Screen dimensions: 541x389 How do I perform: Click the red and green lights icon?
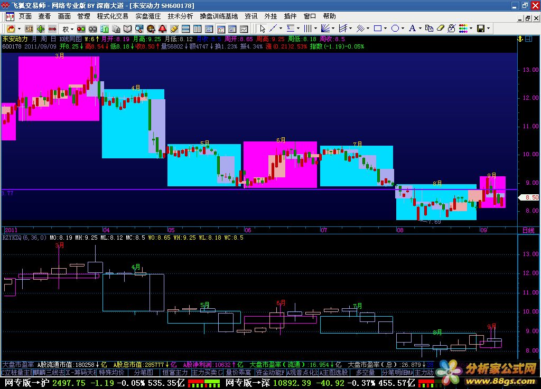tap(81, 29)
